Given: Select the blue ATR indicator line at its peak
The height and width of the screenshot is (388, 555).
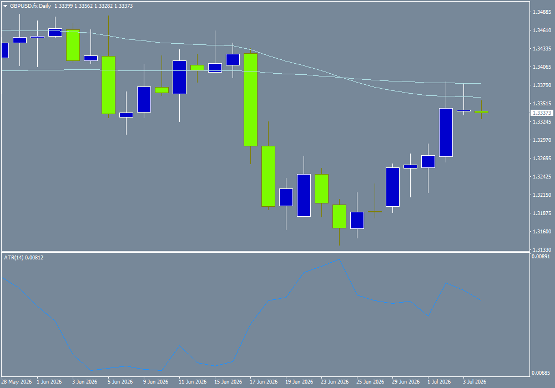Looking at the screenshot, I should coord(339,260).
